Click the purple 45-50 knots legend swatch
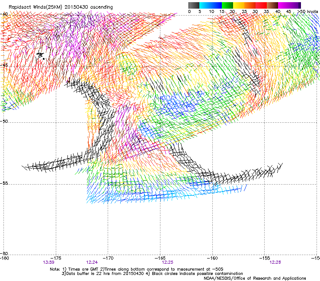The height and width of the screenshot is (281, 320). click(295, 5)
